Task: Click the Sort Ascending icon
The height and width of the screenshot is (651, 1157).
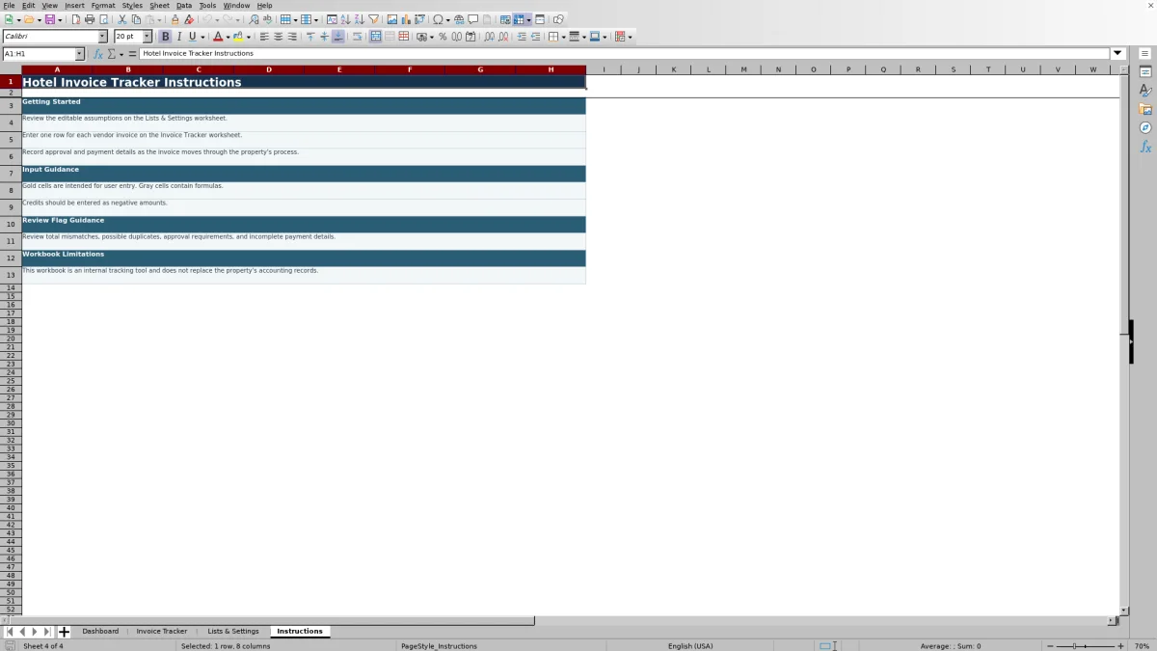Action: coord(345,19)
